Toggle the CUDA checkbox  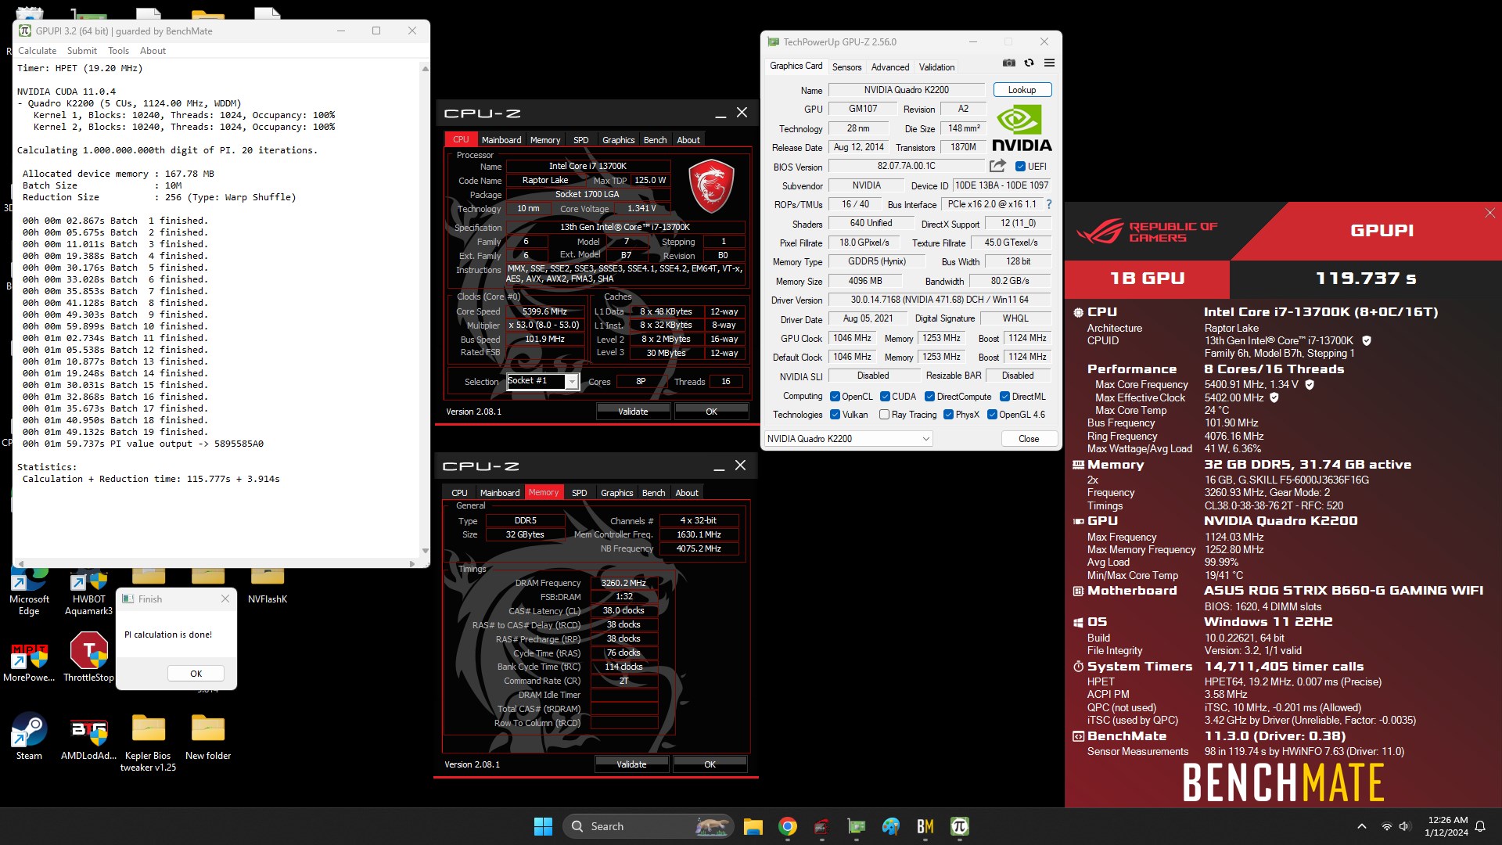pos(885,397)
